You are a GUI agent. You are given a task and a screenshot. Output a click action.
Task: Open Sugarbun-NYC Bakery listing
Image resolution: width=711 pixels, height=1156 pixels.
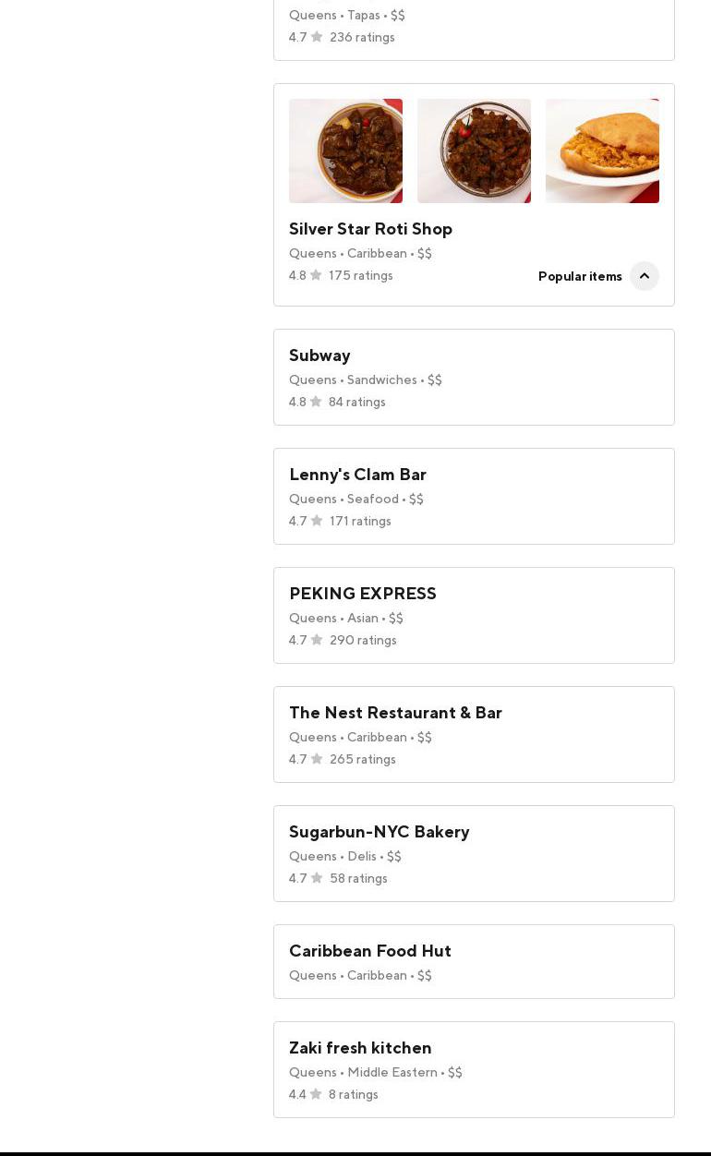click(x=379, y=832)
